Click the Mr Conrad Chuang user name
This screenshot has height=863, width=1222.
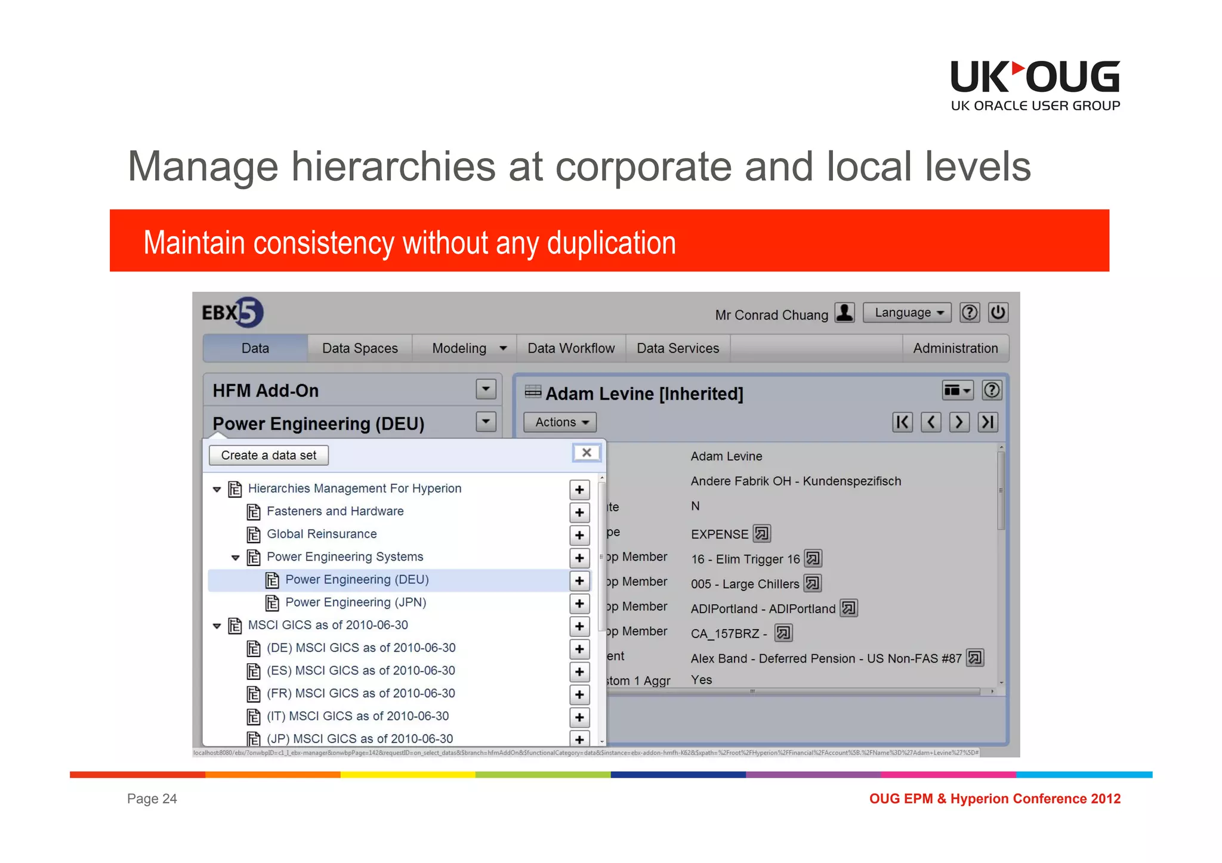click(x=772, y=314)
